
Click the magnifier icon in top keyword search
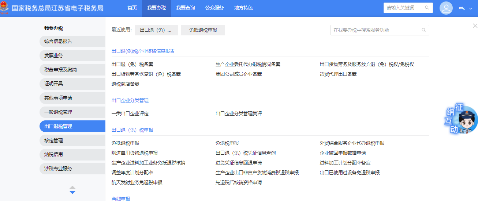427,8
